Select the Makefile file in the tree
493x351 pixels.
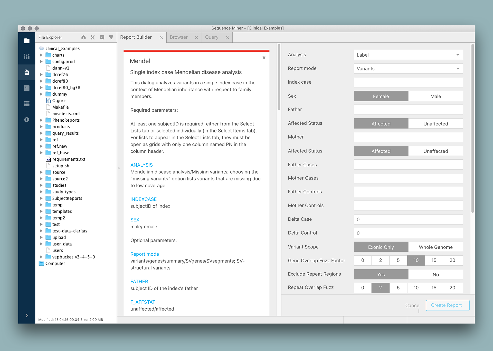tap(60, 107)
